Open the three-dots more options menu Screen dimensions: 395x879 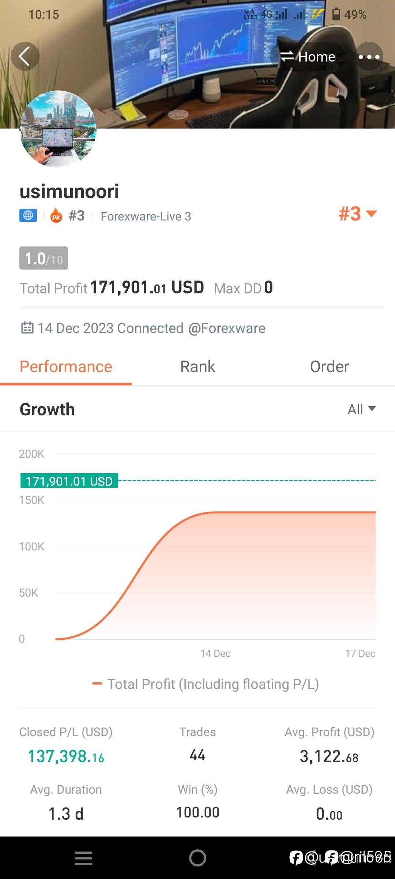coord(369,56)
